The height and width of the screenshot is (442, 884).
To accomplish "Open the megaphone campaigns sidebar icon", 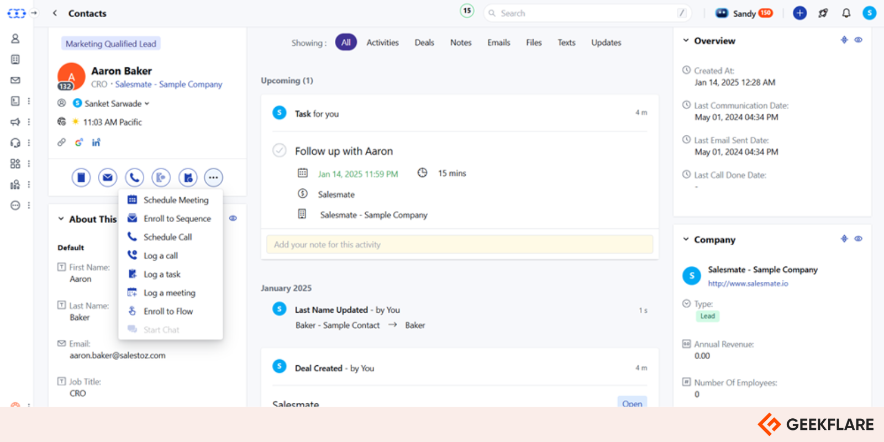I will tap(15, 122).
